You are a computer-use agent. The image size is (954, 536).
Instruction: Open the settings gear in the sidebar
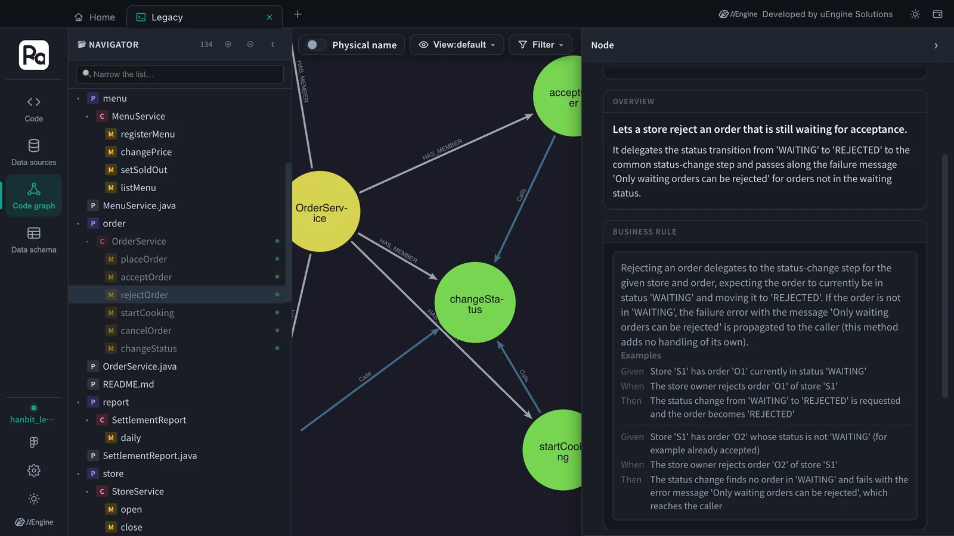(x=34, y=470)
